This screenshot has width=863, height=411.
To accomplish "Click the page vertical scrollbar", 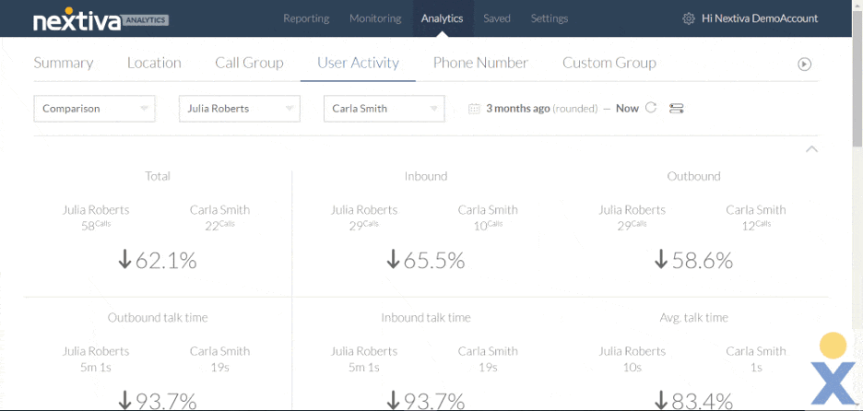I will pyautogui.click(x=857, y=77).
